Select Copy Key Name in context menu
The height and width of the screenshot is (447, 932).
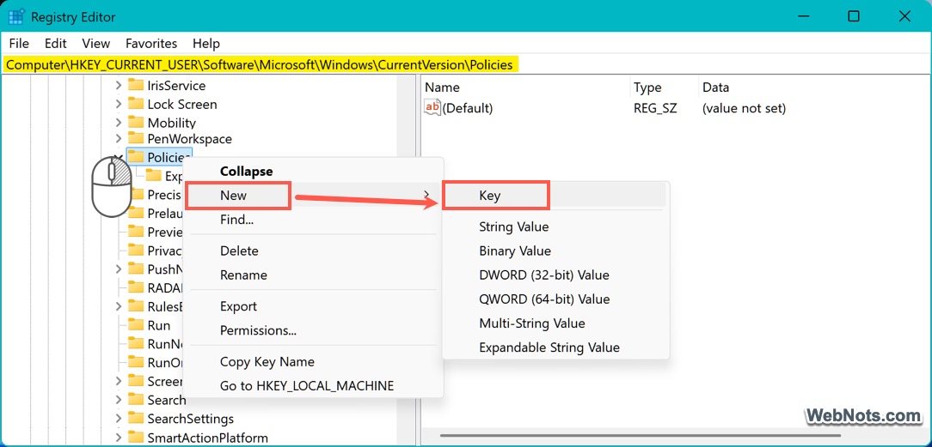pyautogui.click(x=267, y=362)
